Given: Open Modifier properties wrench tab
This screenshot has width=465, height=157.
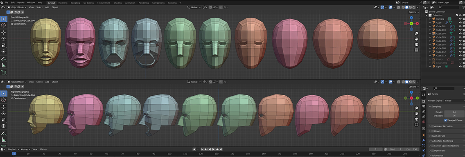Looking at the screenshot, I should click(424, 140).
